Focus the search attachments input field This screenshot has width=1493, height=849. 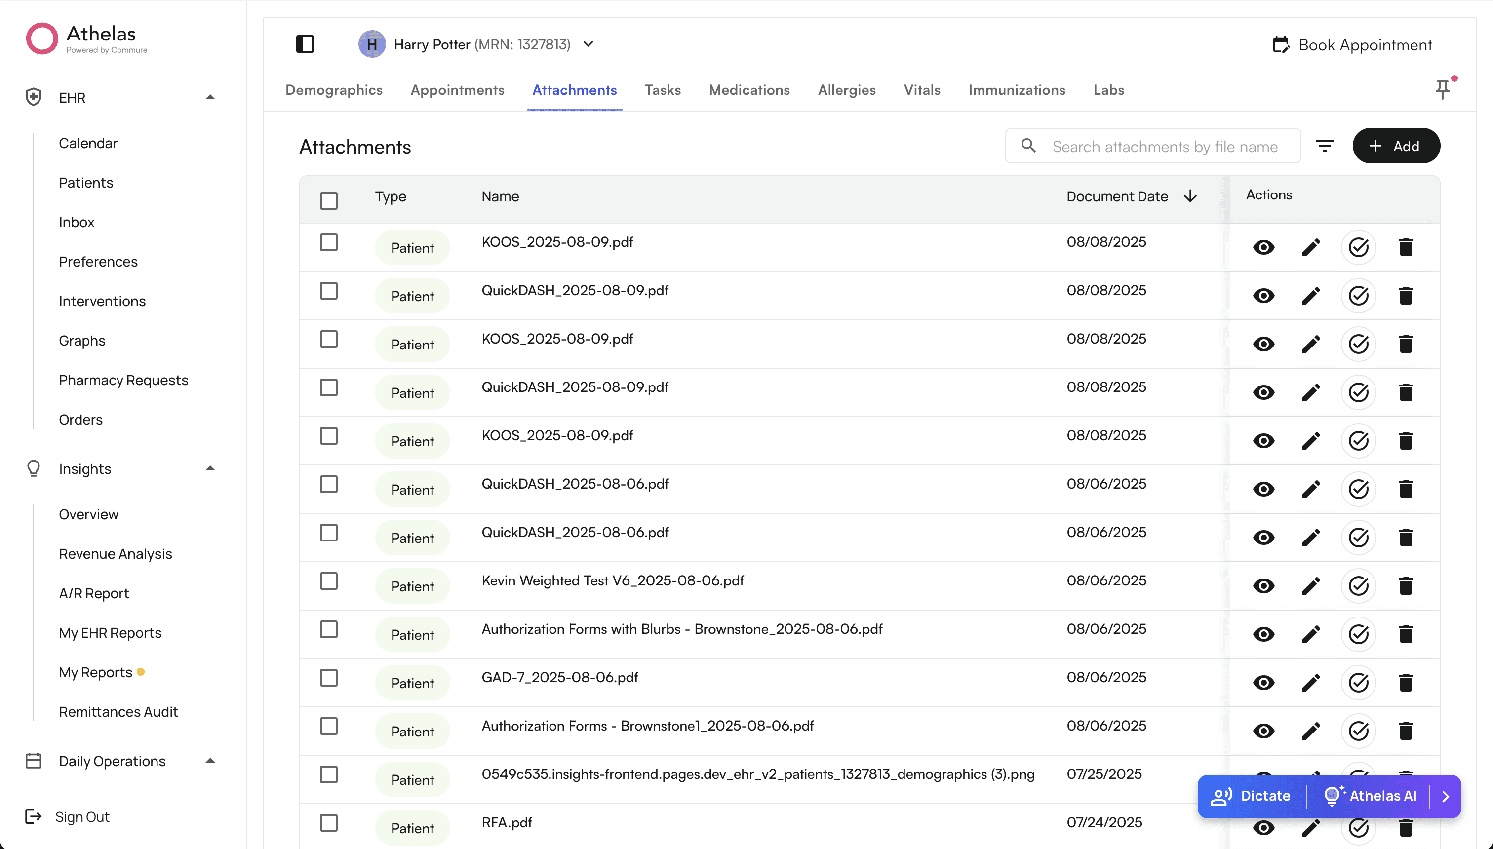tap(1165, 147)
